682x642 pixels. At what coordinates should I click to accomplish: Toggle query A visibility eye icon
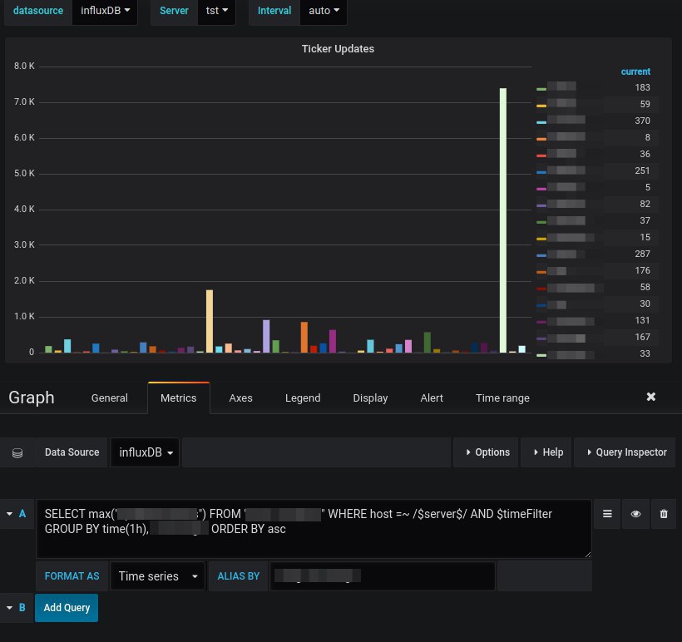tap(635, 514)
